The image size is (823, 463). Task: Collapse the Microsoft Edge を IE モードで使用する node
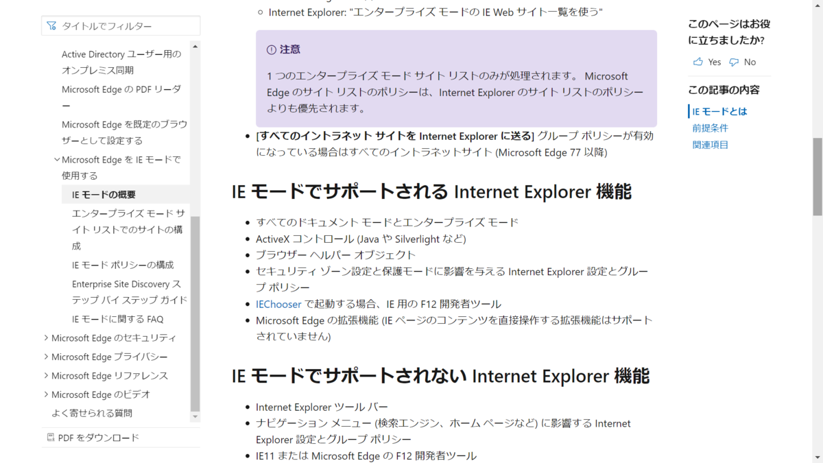[56, 160]
